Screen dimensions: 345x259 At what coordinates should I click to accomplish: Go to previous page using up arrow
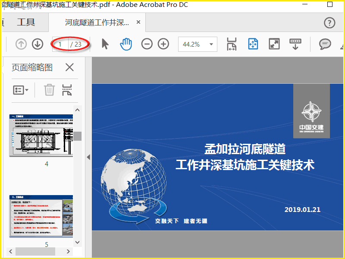tap(21, 44)
